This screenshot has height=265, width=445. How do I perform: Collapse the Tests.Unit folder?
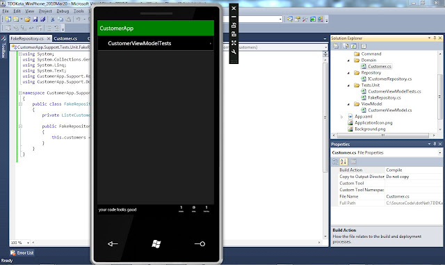click(x=348, y=86)
